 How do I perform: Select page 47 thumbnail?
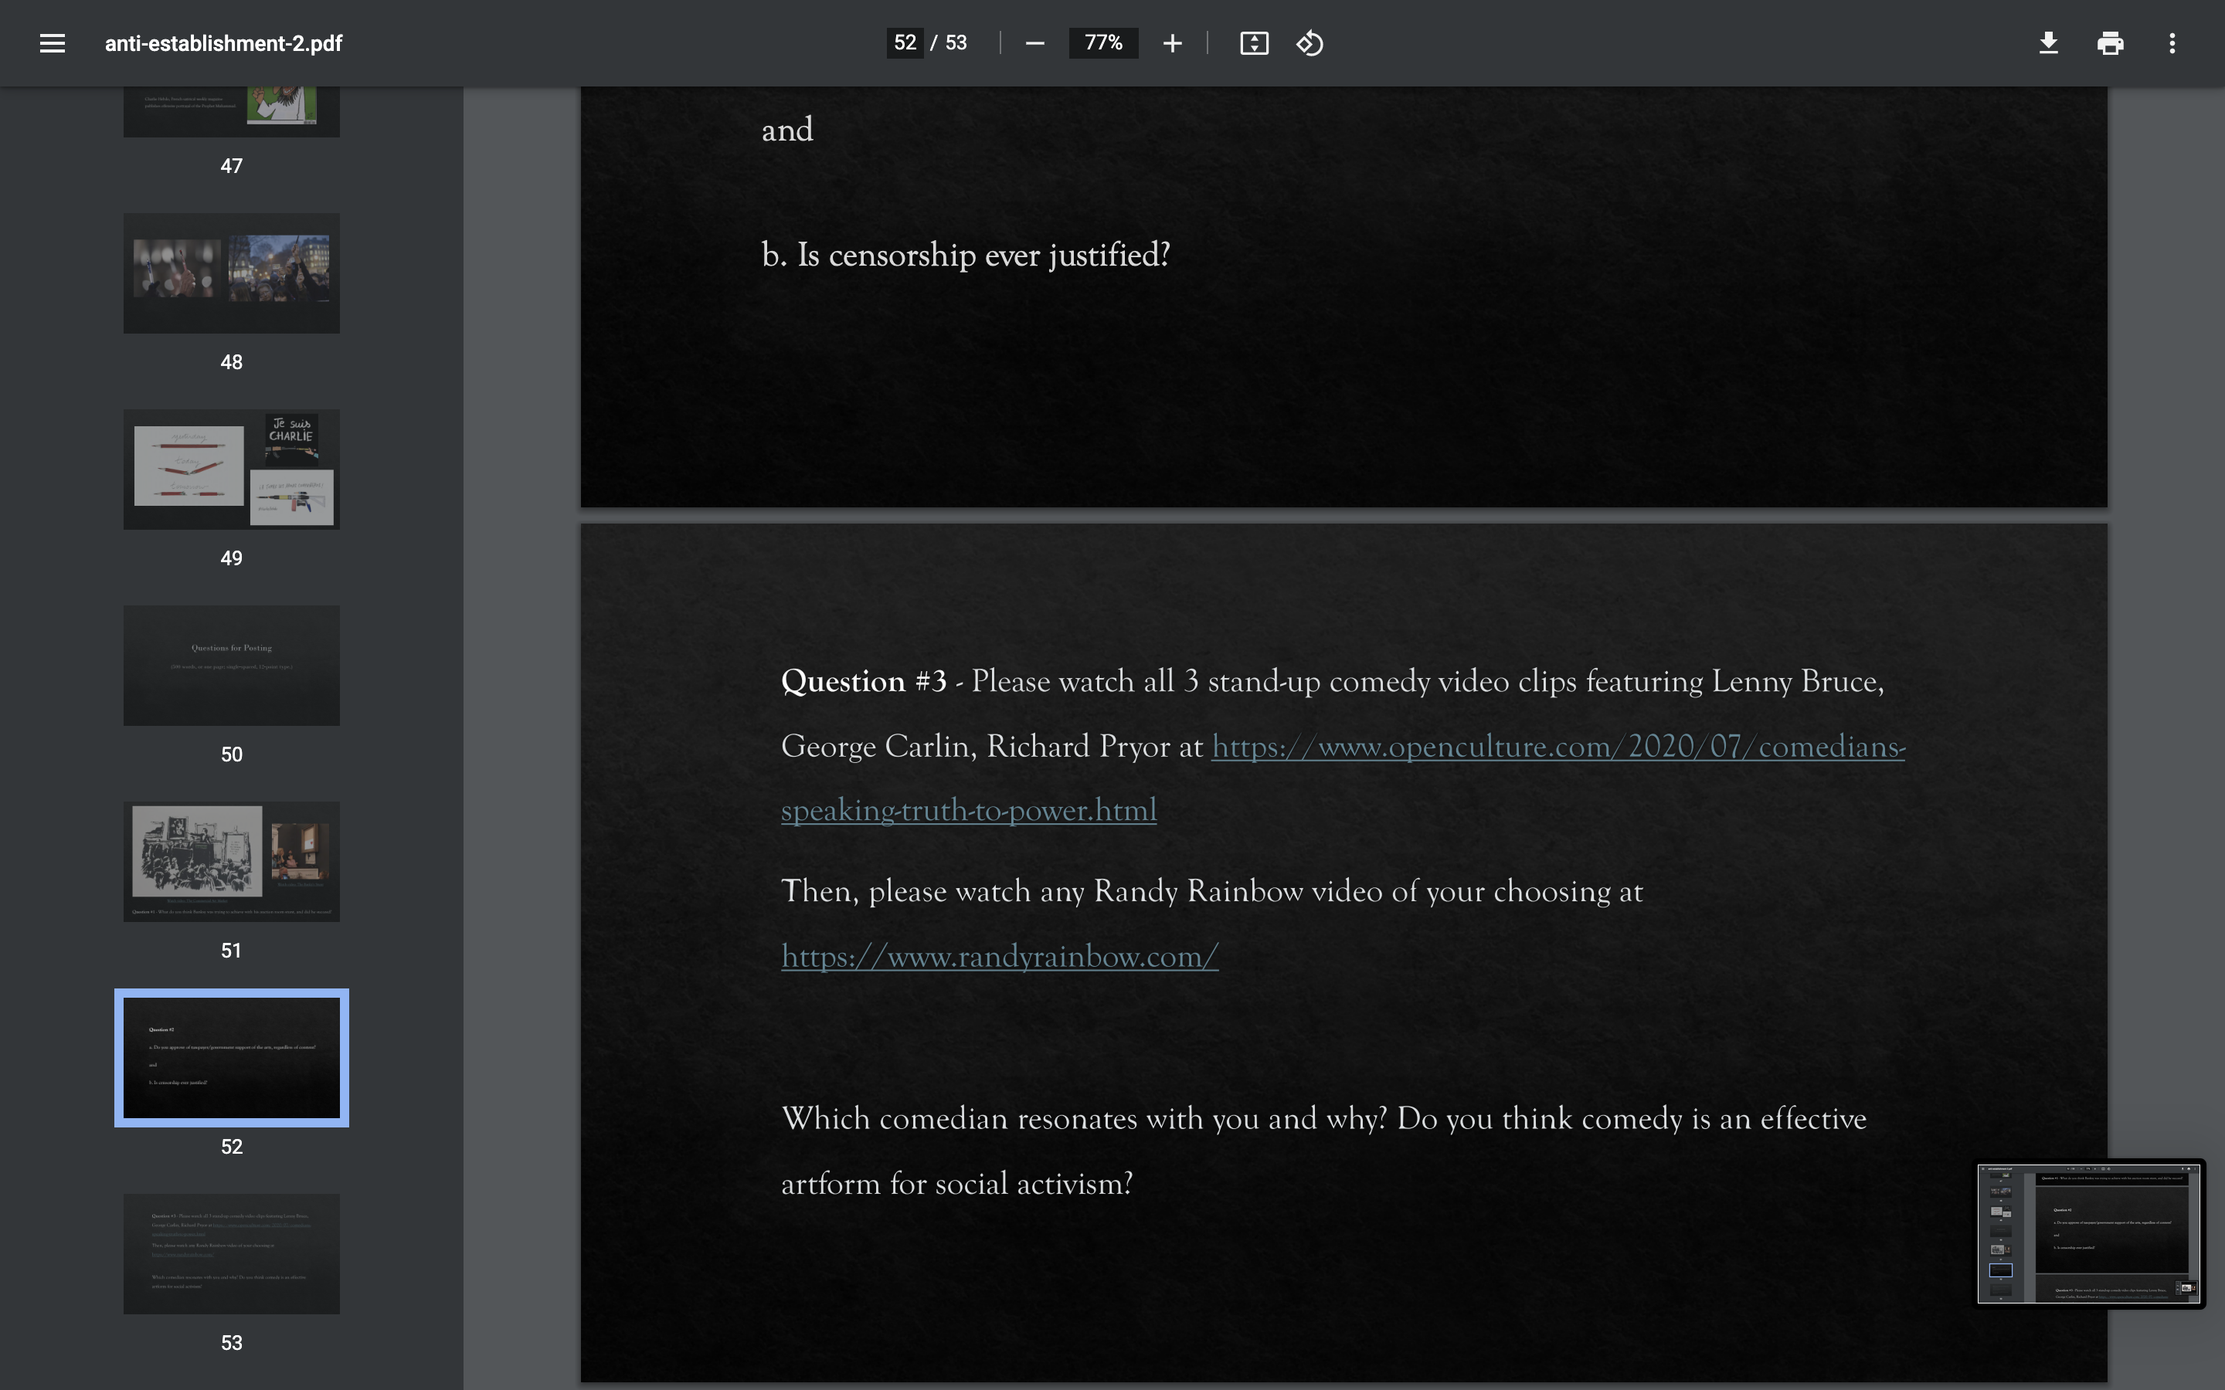[232, 111]
